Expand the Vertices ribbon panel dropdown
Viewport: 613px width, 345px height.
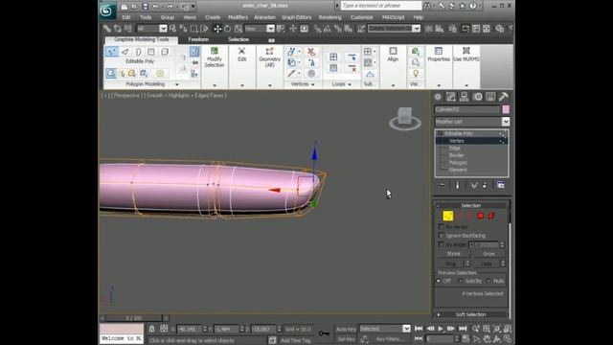tap(313, 84)
